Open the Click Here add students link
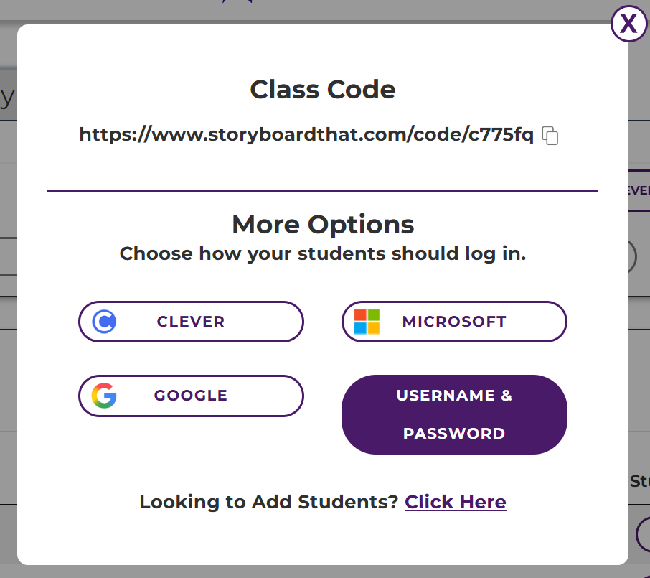 point(456,502)
